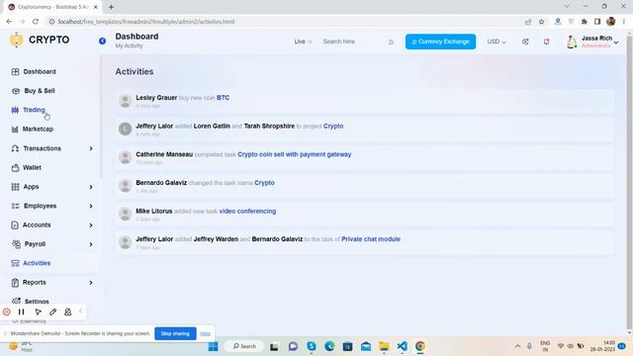Reload the page in Chrome
Viewport: 633px width, 356px height.
(x=36, y=22)
